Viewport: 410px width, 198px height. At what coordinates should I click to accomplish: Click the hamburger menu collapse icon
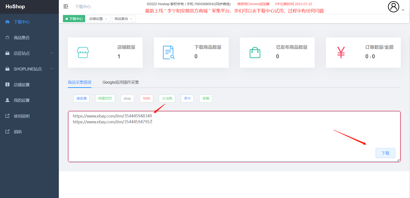tap(66, 6)
